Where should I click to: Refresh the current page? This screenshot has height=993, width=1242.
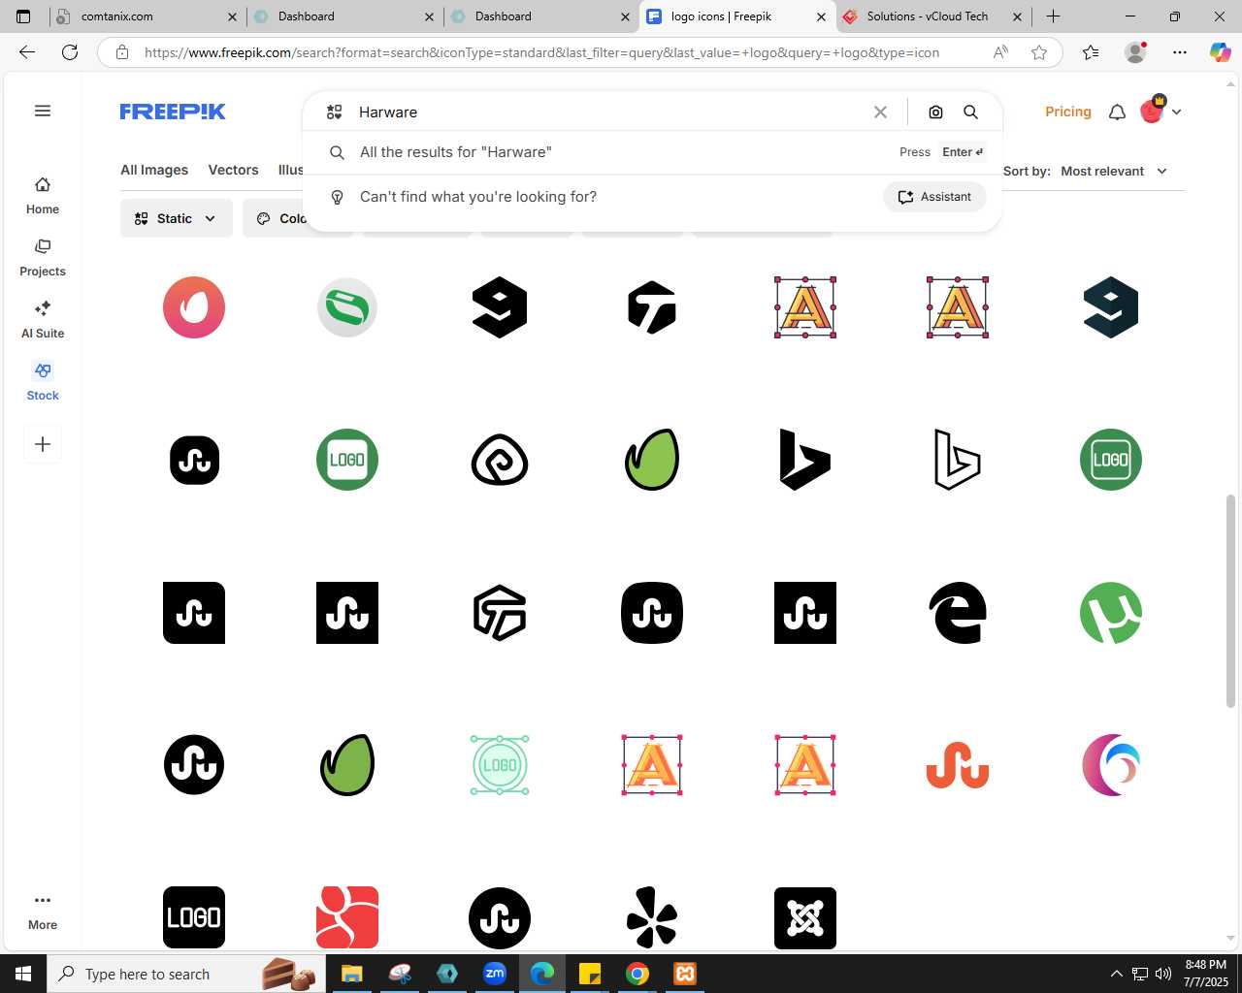70,52
